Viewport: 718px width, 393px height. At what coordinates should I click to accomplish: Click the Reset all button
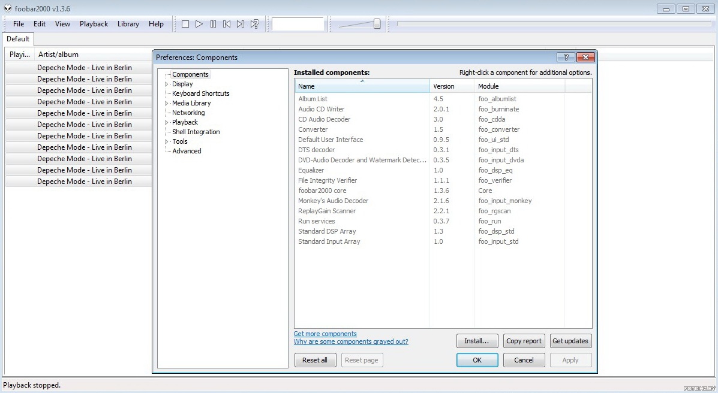315,360
